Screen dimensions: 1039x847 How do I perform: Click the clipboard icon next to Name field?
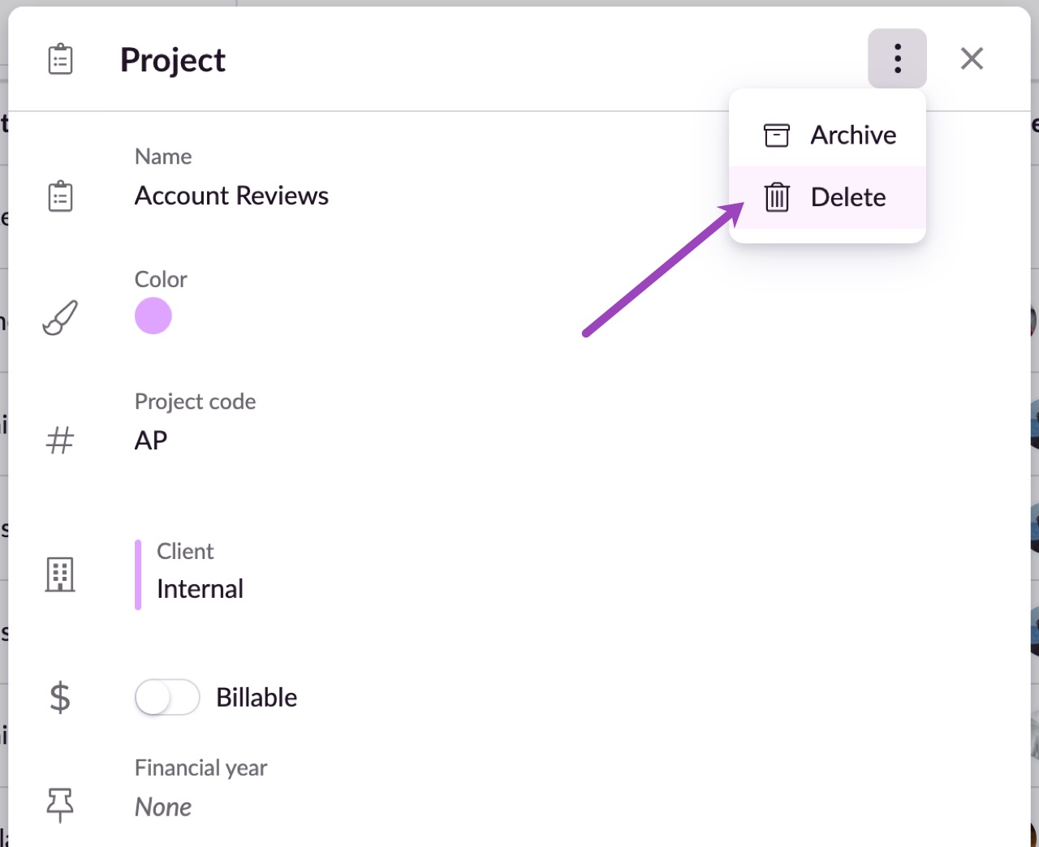[60, 196]
